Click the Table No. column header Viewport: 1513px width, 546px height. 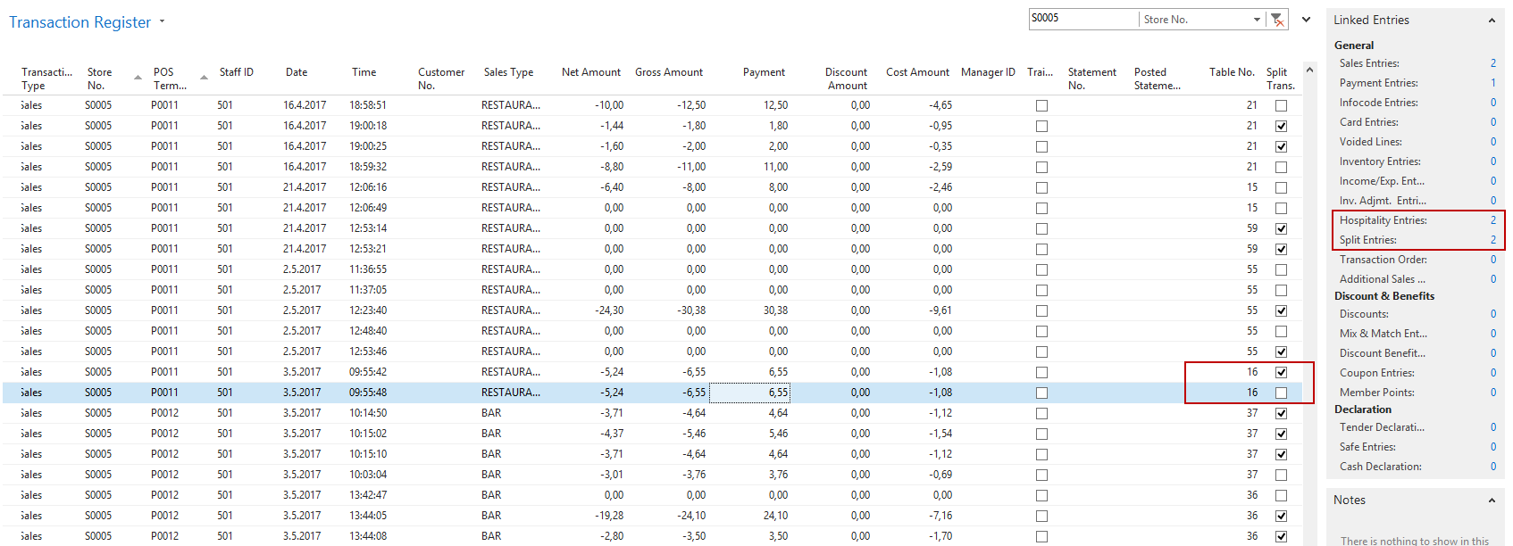tap(1231, 72)
